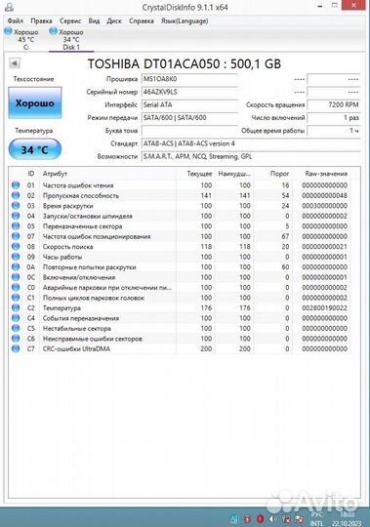
Task: Click raw value 000300000000 of Время раскрутки
Action: (x=324, y=206)
